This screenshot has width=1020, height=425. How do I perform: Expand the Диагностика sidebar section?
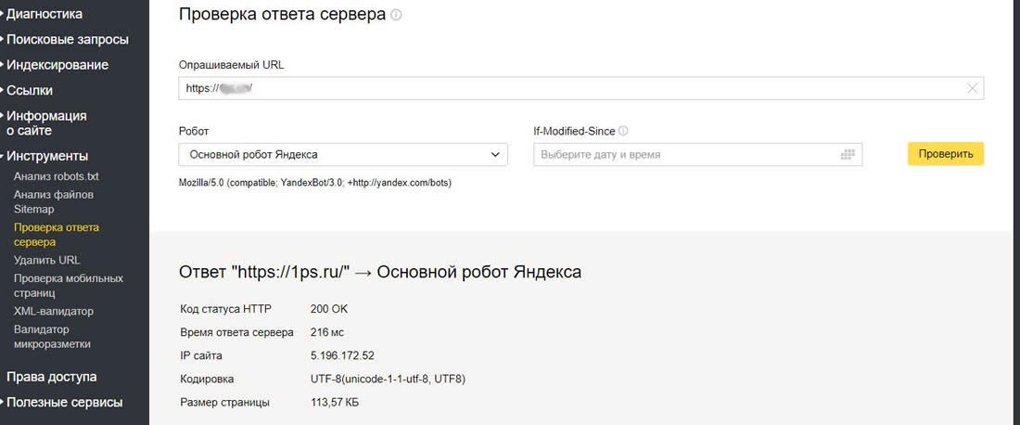click(x=56, y=14)
